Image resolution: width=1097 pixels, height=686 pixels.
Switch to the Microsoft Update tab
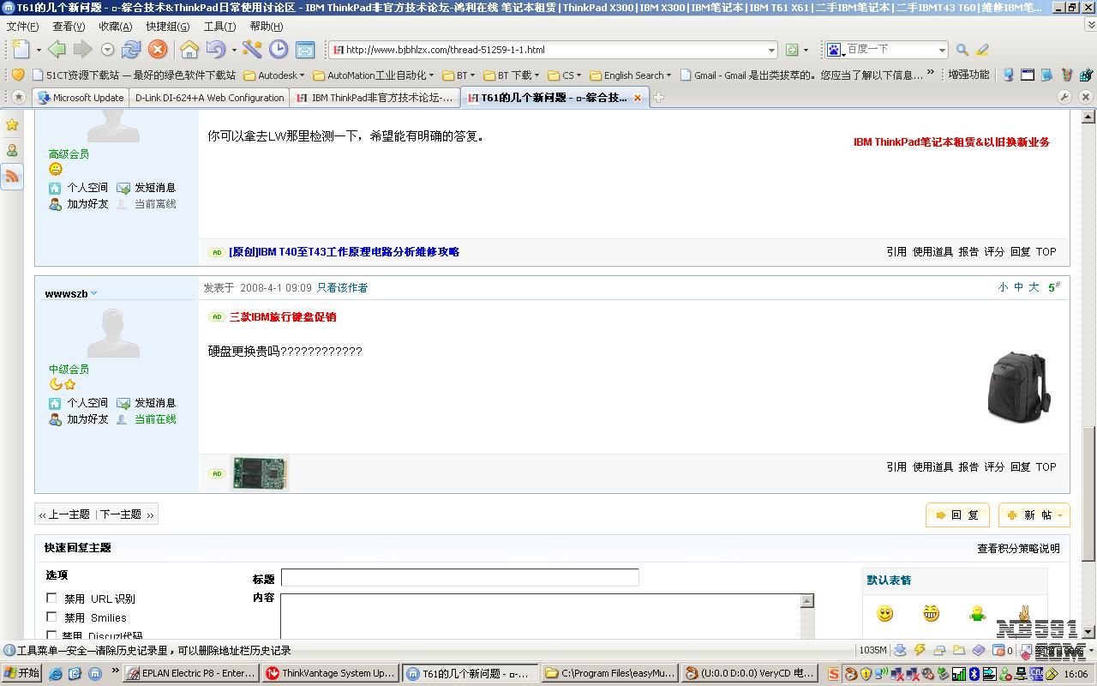[81, 98]
